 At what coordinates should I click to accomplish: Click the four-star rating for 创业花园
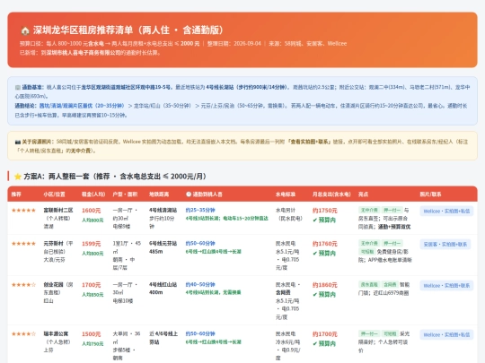24,285
